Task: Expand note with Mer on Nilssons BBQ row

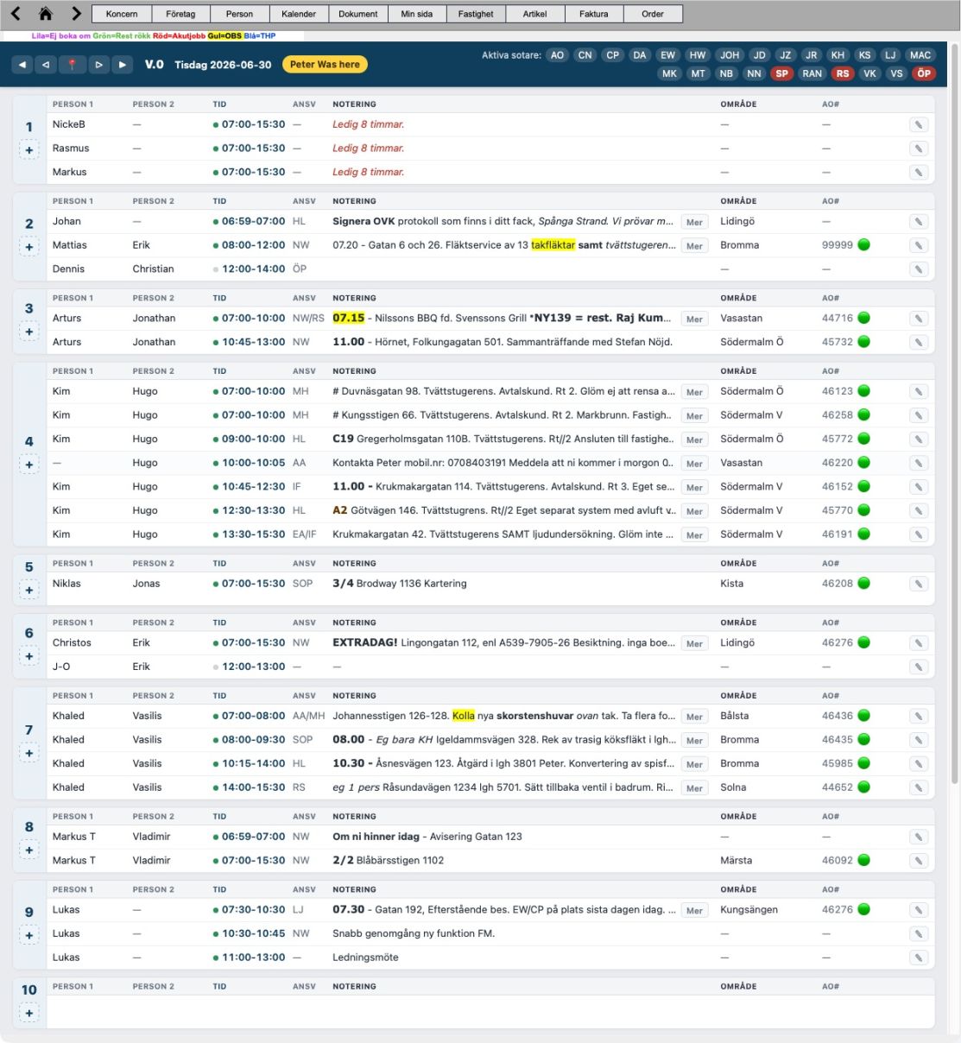Action: tap(694, 319)
